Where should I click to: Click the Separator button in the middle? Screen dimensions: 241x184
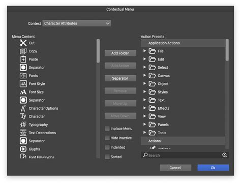pos(120,78)
